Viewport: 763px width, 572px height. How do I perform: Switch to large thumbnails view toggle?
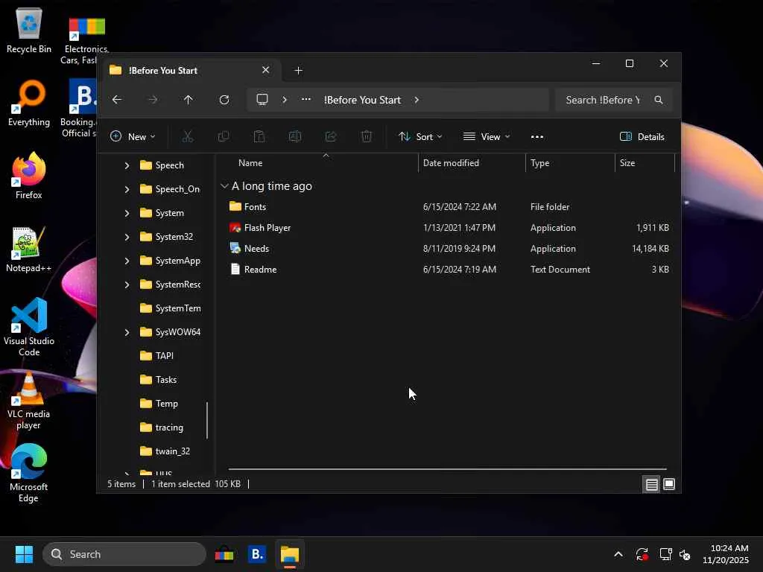[x=669, y=484]
